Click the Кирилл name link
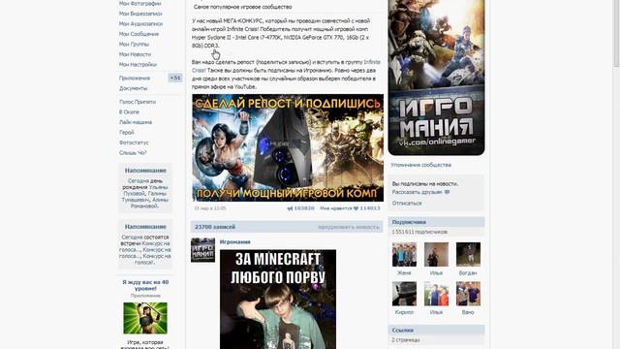 404,312
